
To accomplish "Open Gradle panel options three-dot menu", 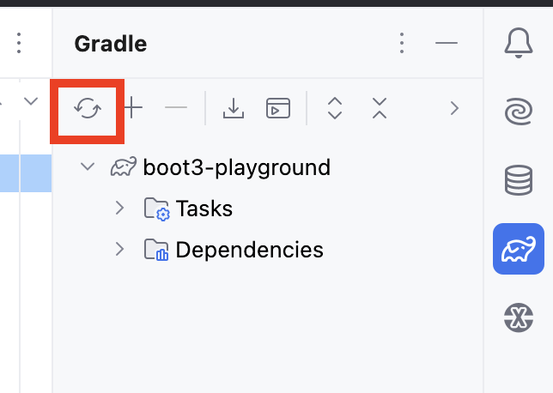I will 402,43.
